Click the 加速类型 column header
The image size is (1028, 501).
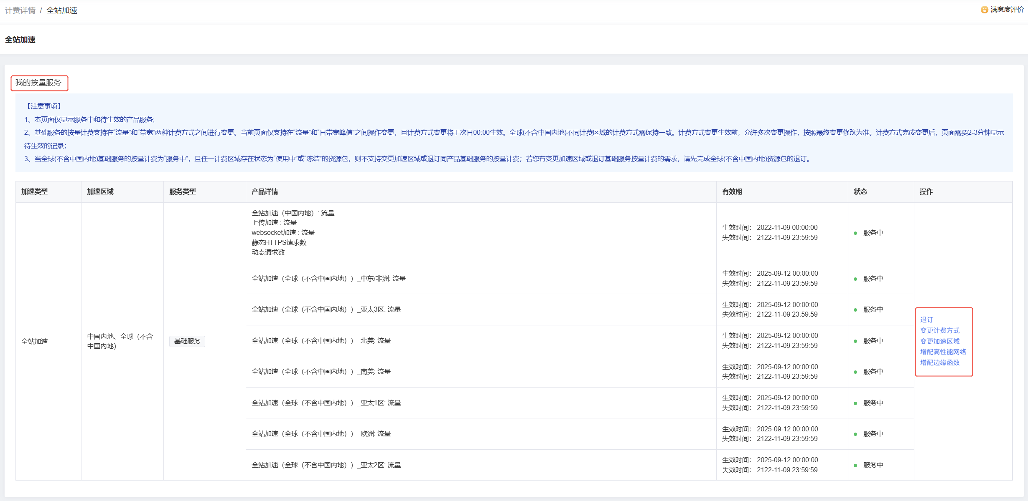pos(34,191)
